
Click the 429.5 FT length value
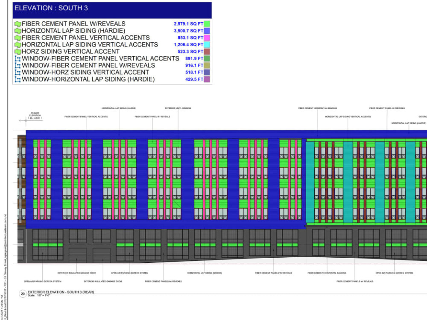coord(194,79)
